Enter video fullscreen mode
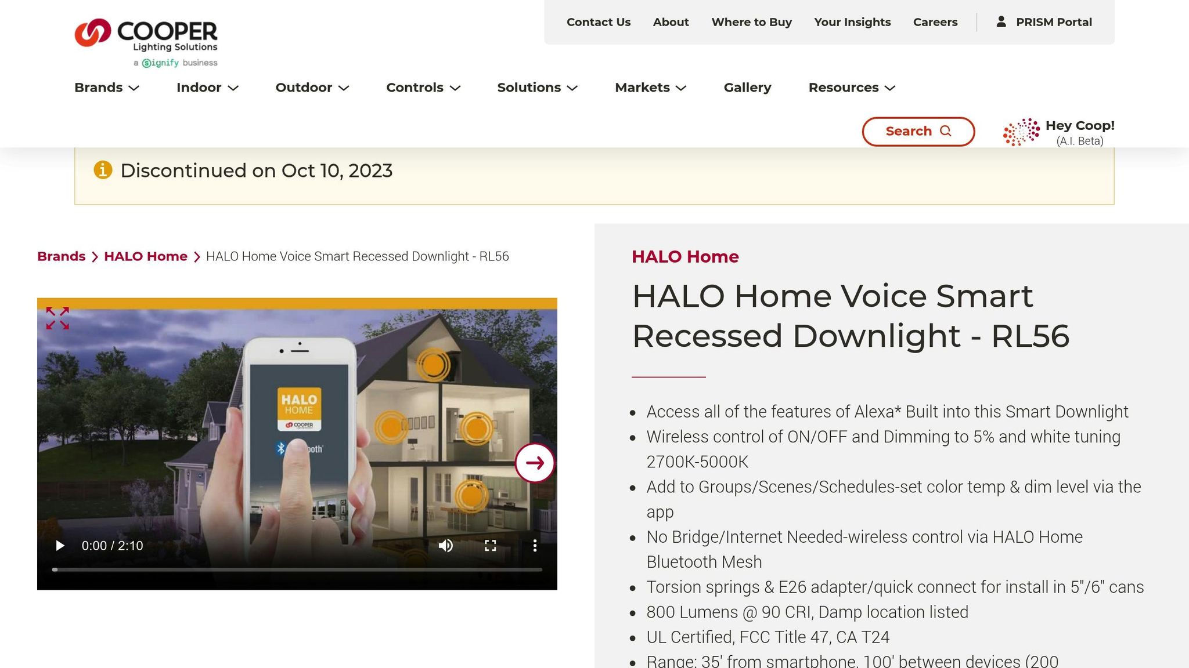The height and width of the screenshot is (668, 1189). coord(490,546)
